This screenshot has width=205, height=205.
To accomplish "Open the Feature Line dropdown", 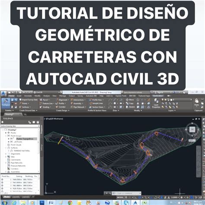I will point(47,104).
